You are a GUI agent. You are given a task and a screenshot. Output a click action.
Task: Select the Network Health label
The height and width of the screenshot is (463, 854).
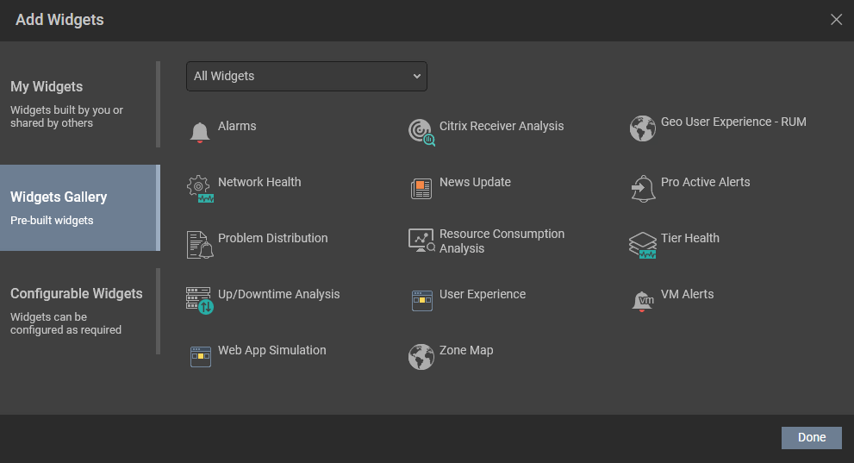pyautogui.click(x=259, y=182)
